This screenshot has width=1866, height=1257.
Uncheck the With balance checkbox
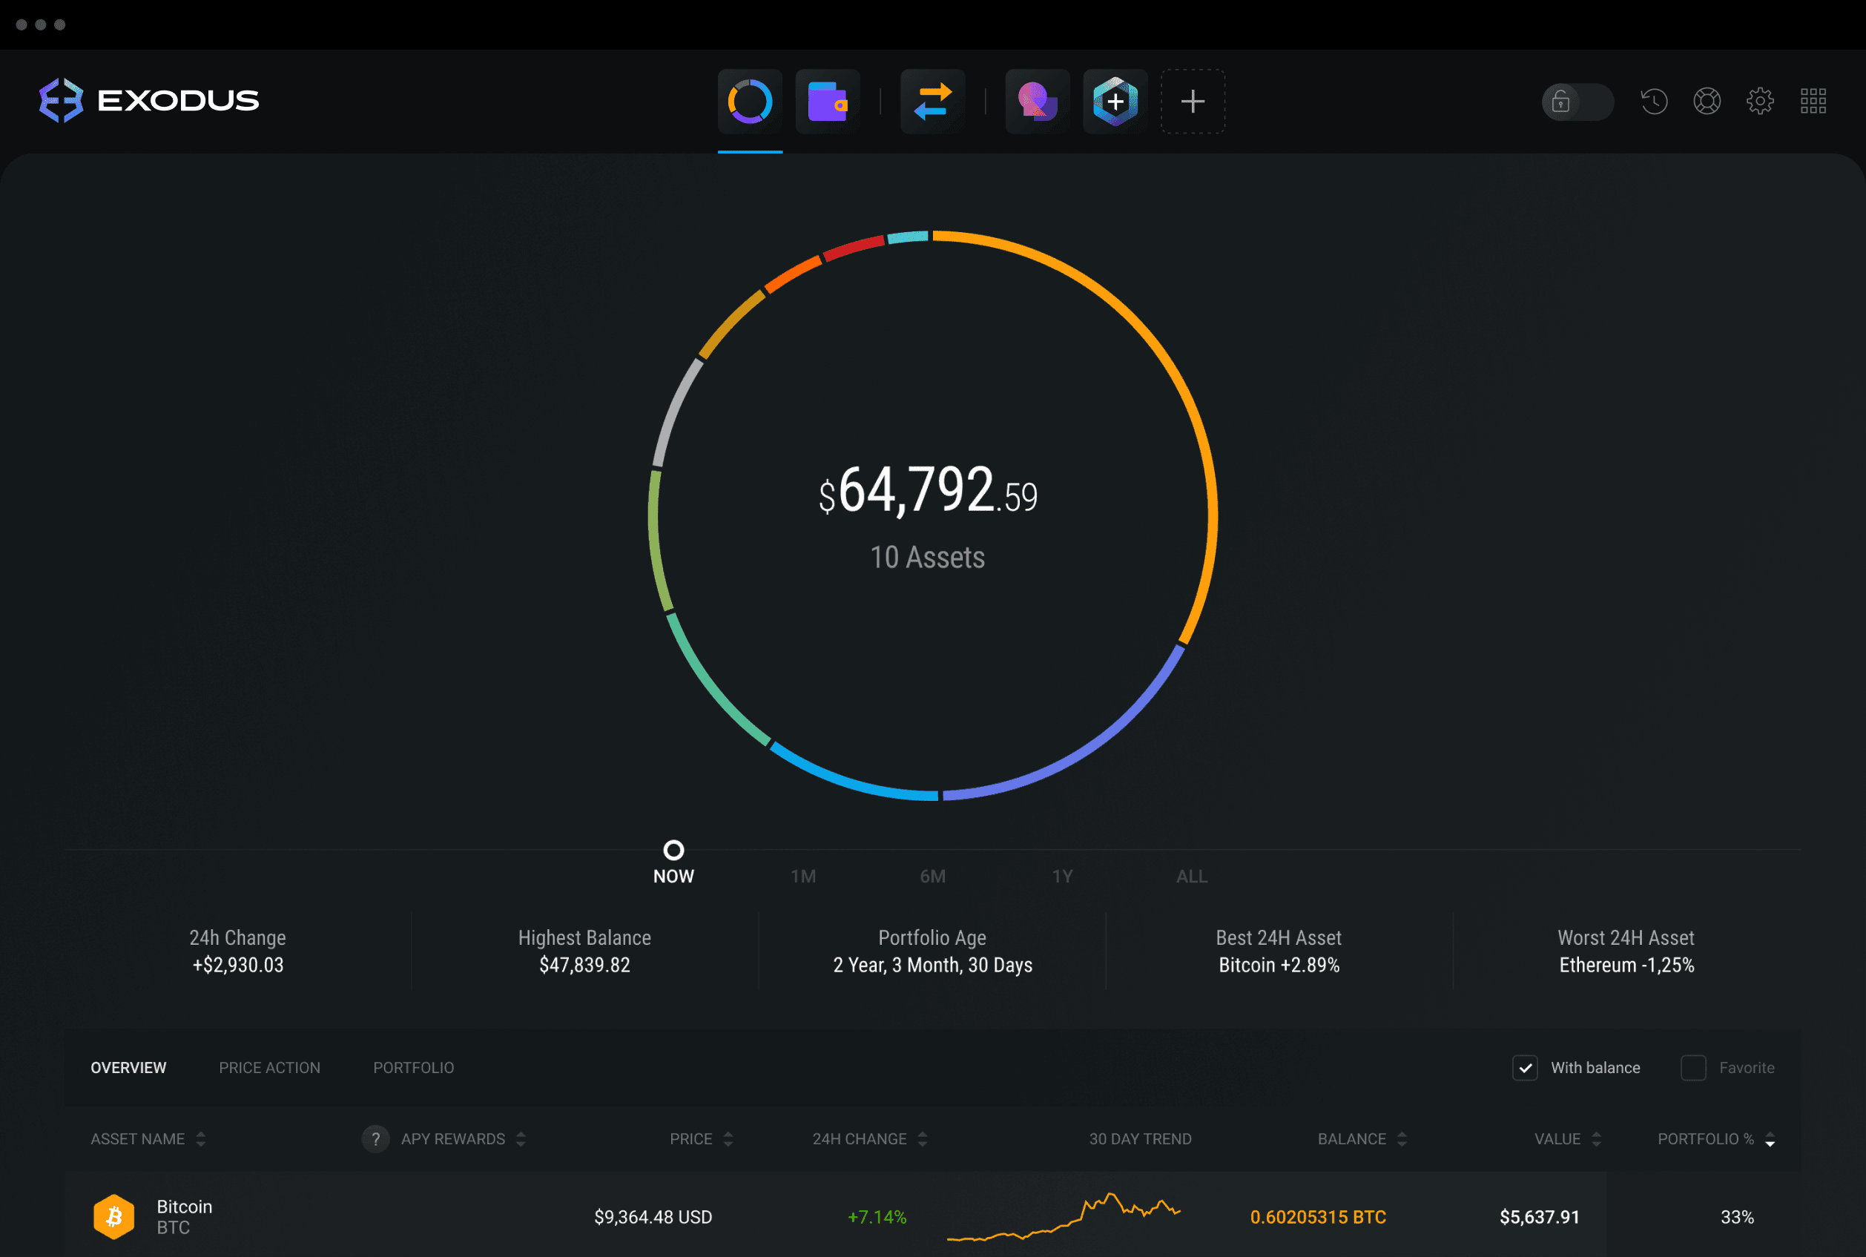(1525, 1068)
